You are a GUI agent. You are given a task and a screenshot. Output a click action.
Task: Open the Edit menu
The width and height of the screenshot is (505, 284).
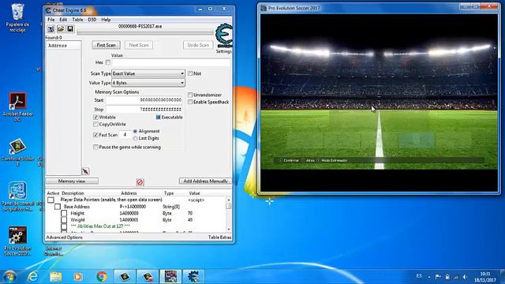(x=63, y=20)
